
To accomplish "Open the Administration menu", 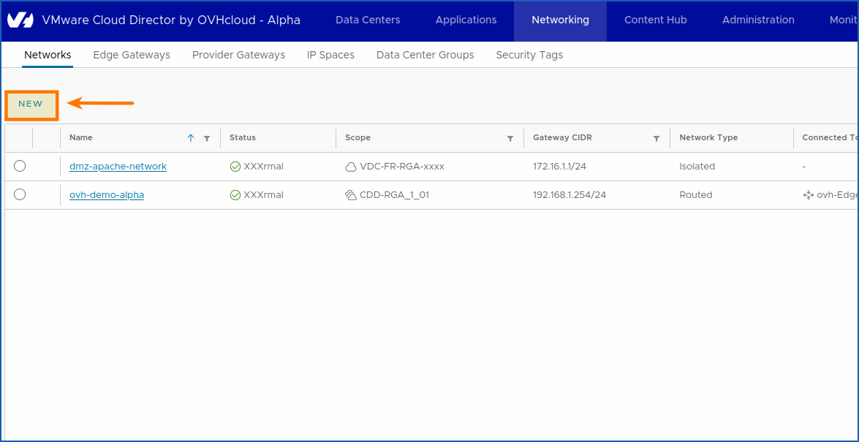I will [758, 20].
